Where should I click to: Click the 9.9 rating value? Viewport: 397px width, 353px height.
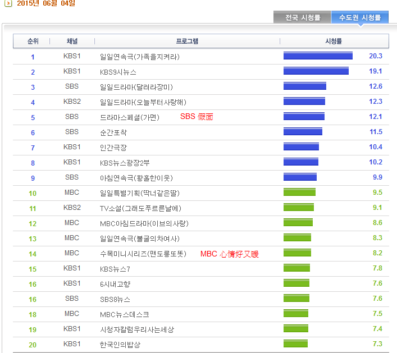(x=377, y=177)
